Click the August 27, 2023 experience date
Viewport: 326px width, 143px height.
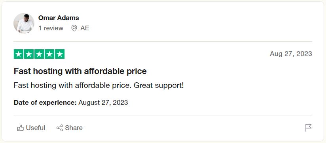click(103, 102)
